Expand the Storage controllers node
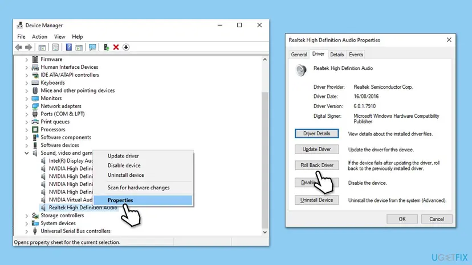This screenshot has height=265, width=472. click(x=26, y=216)
